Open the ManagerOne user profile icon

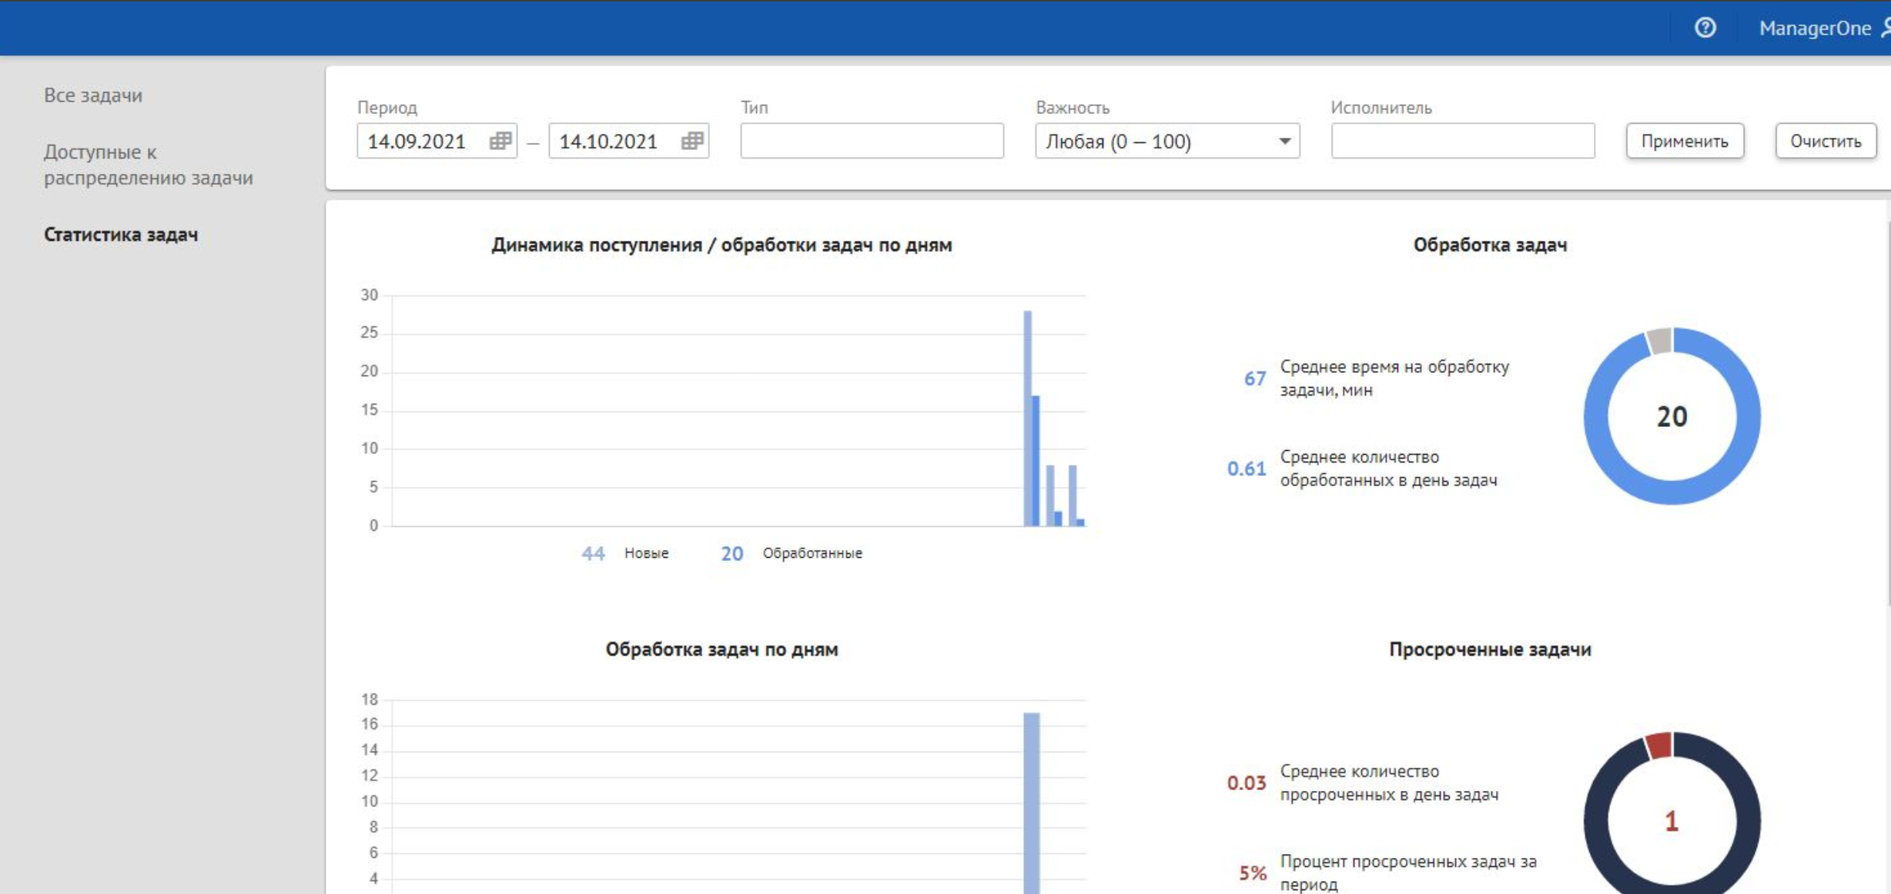click(x=1885, y=28)
